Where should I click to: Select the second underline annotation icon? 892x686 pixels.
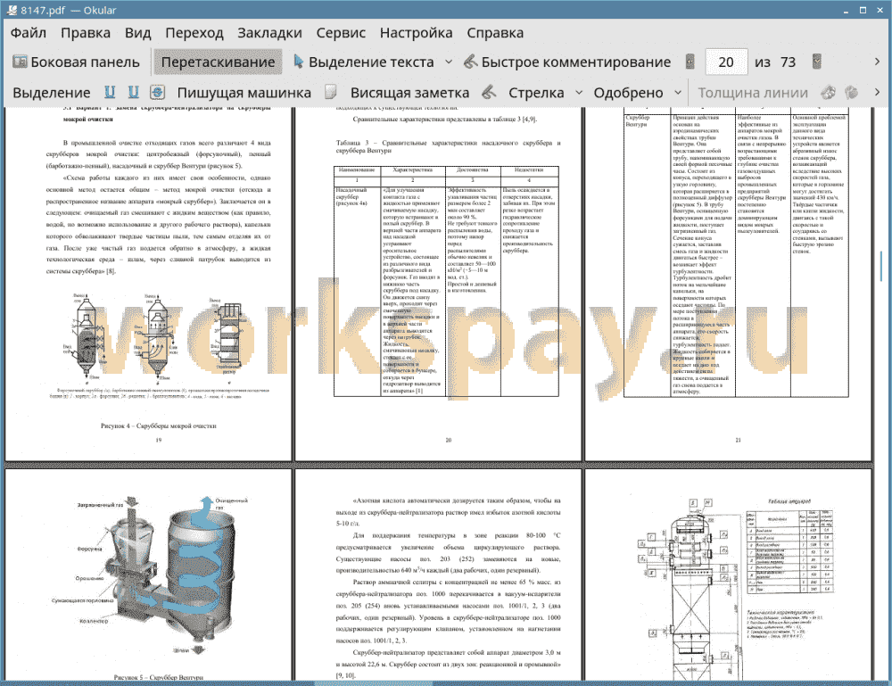click(134, 92)
